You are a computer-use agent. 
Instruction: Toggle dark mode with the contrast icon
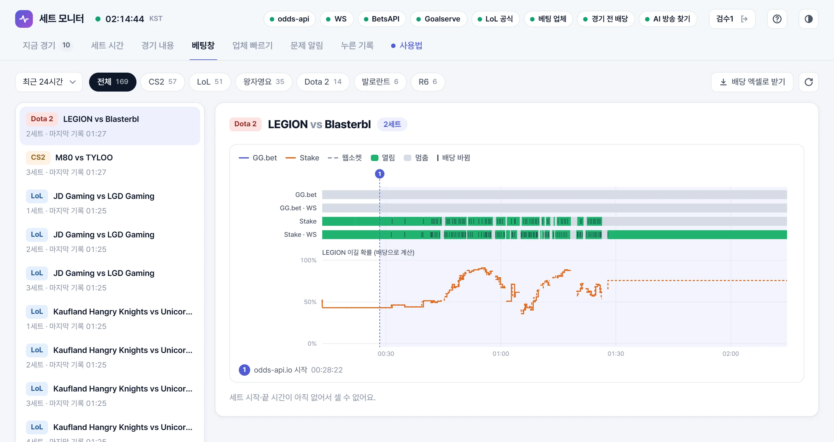click(x=808, y=19)
